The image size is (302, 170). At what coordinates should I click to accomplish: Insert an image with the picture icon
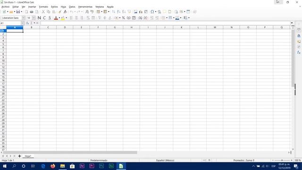click(x=135, y=12)
